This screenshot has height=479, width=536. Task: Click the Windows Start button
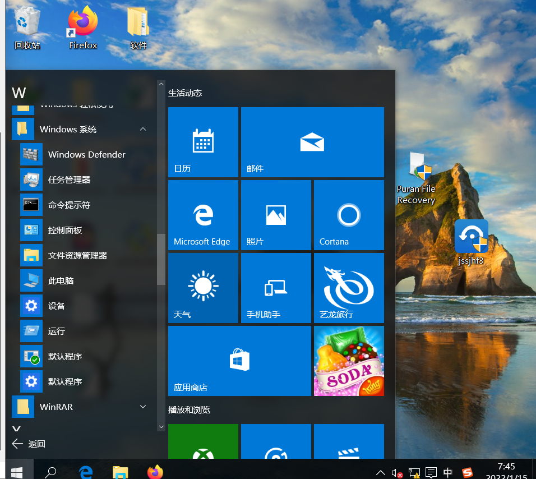pos(17,472)
